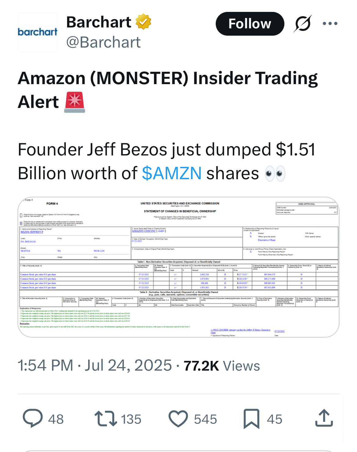Click AMAZON COM INC issuer name in filing

pyautogui.click(x=144, y=231)
